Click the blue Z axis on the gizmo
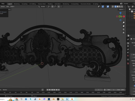This screenshot has width=135, height=101. (120, 13)
